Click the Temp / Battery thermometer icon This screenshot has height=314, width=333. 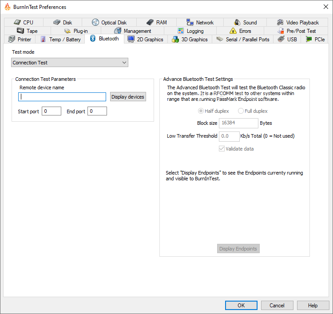[x=43, y=39]
